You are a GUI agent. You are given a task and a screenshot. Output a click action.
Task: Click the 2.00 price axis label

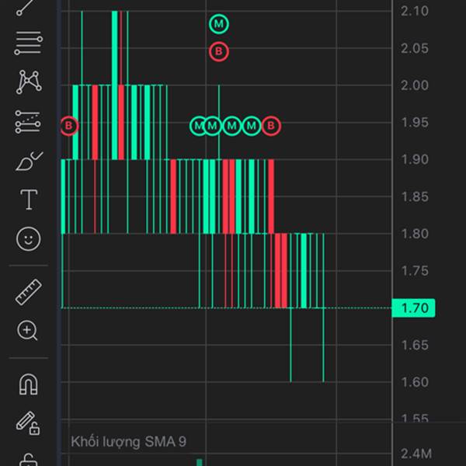pyautogui.click(x=415, y=85)
